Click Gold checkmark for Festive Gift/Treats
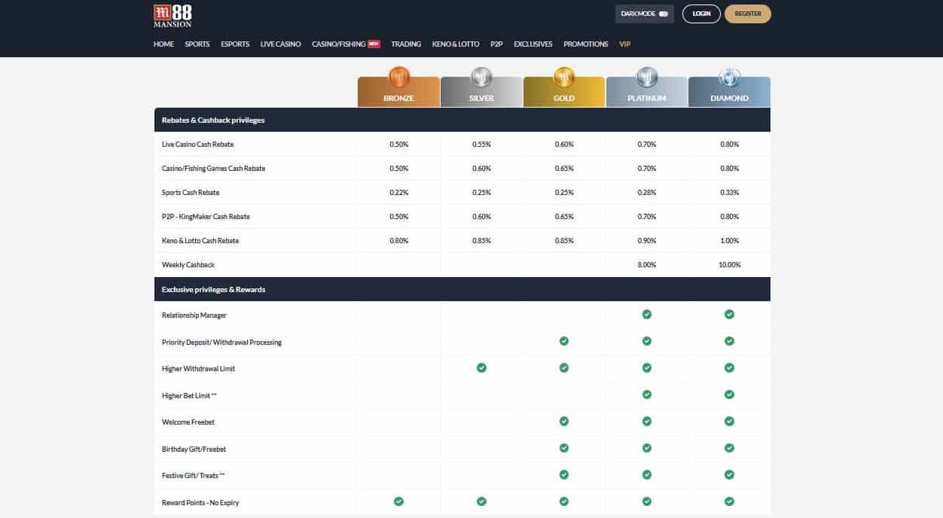 [x=564, y=475]
